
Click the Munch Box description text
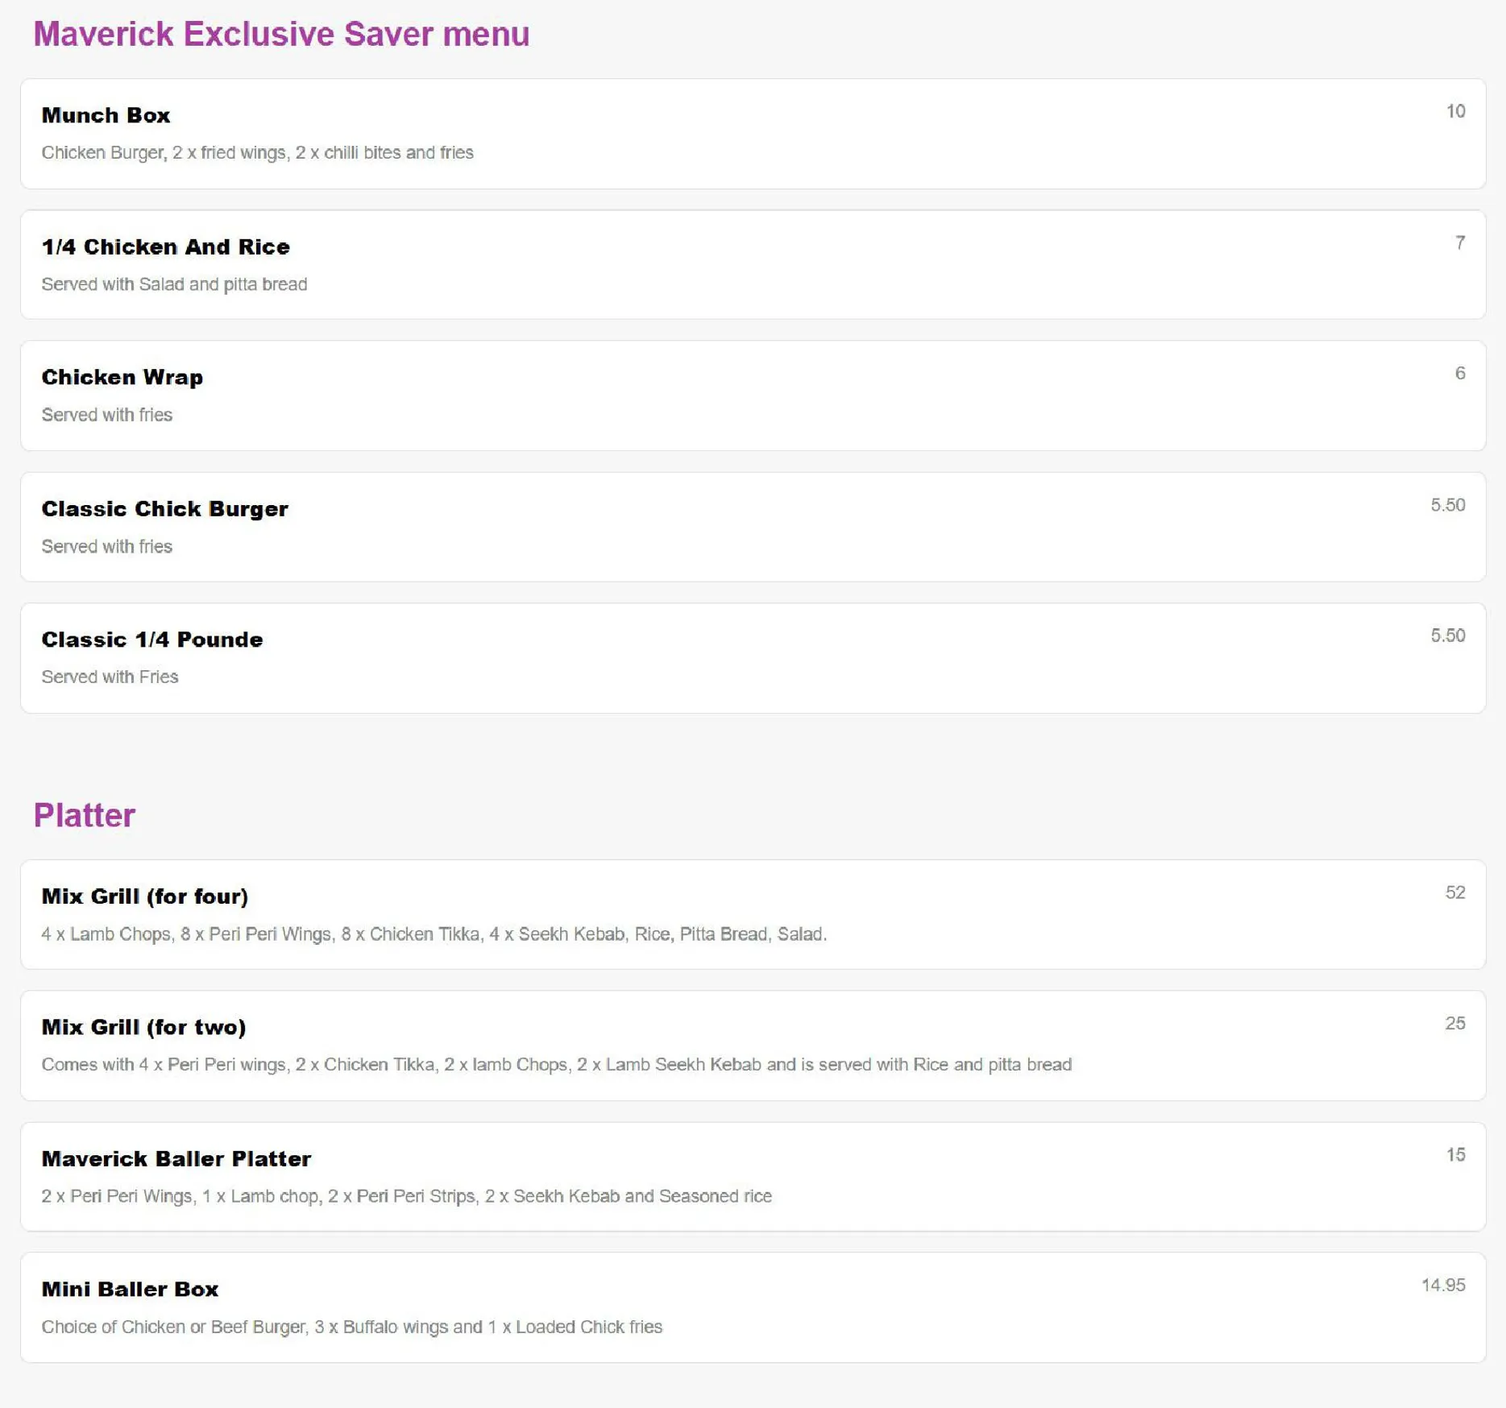(x=257, y=153)
